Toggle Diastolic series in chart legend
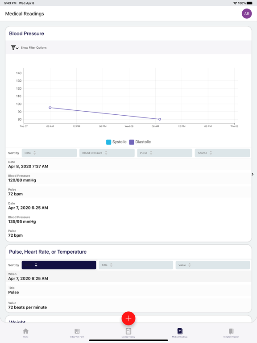257x343 pixels. coord(140,142)
